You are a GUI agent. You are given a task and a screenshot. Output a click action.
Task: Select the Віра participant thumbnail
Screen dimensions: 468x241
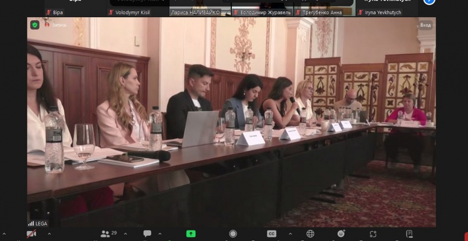tap(75, 8)
